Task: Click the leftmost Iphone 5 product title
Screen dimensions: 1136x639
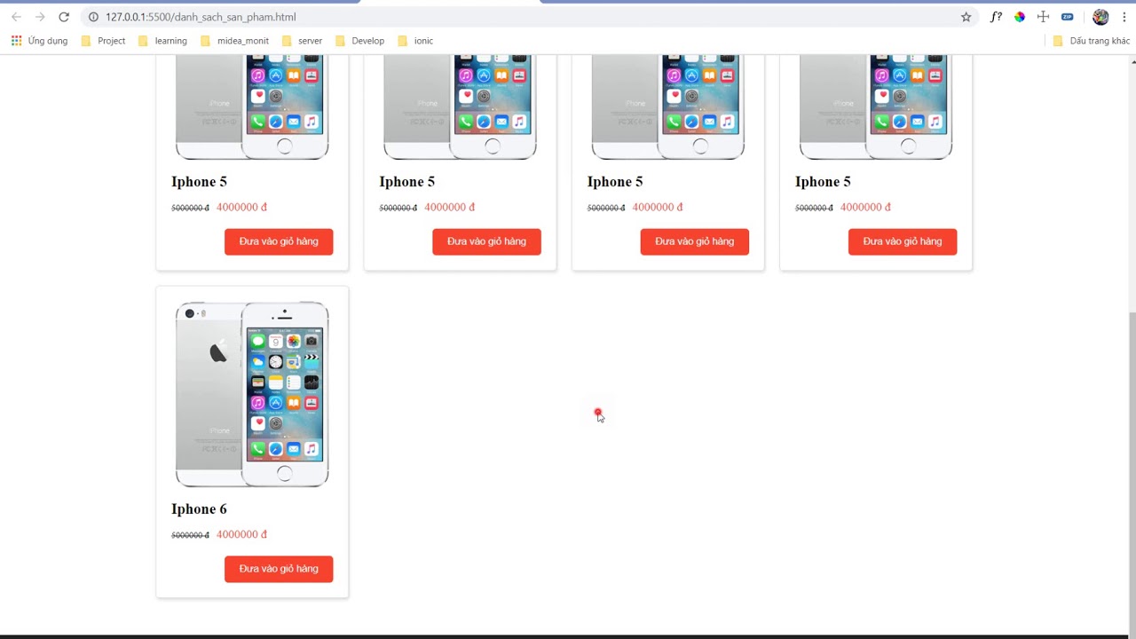Action: click(x=199, y=182)
